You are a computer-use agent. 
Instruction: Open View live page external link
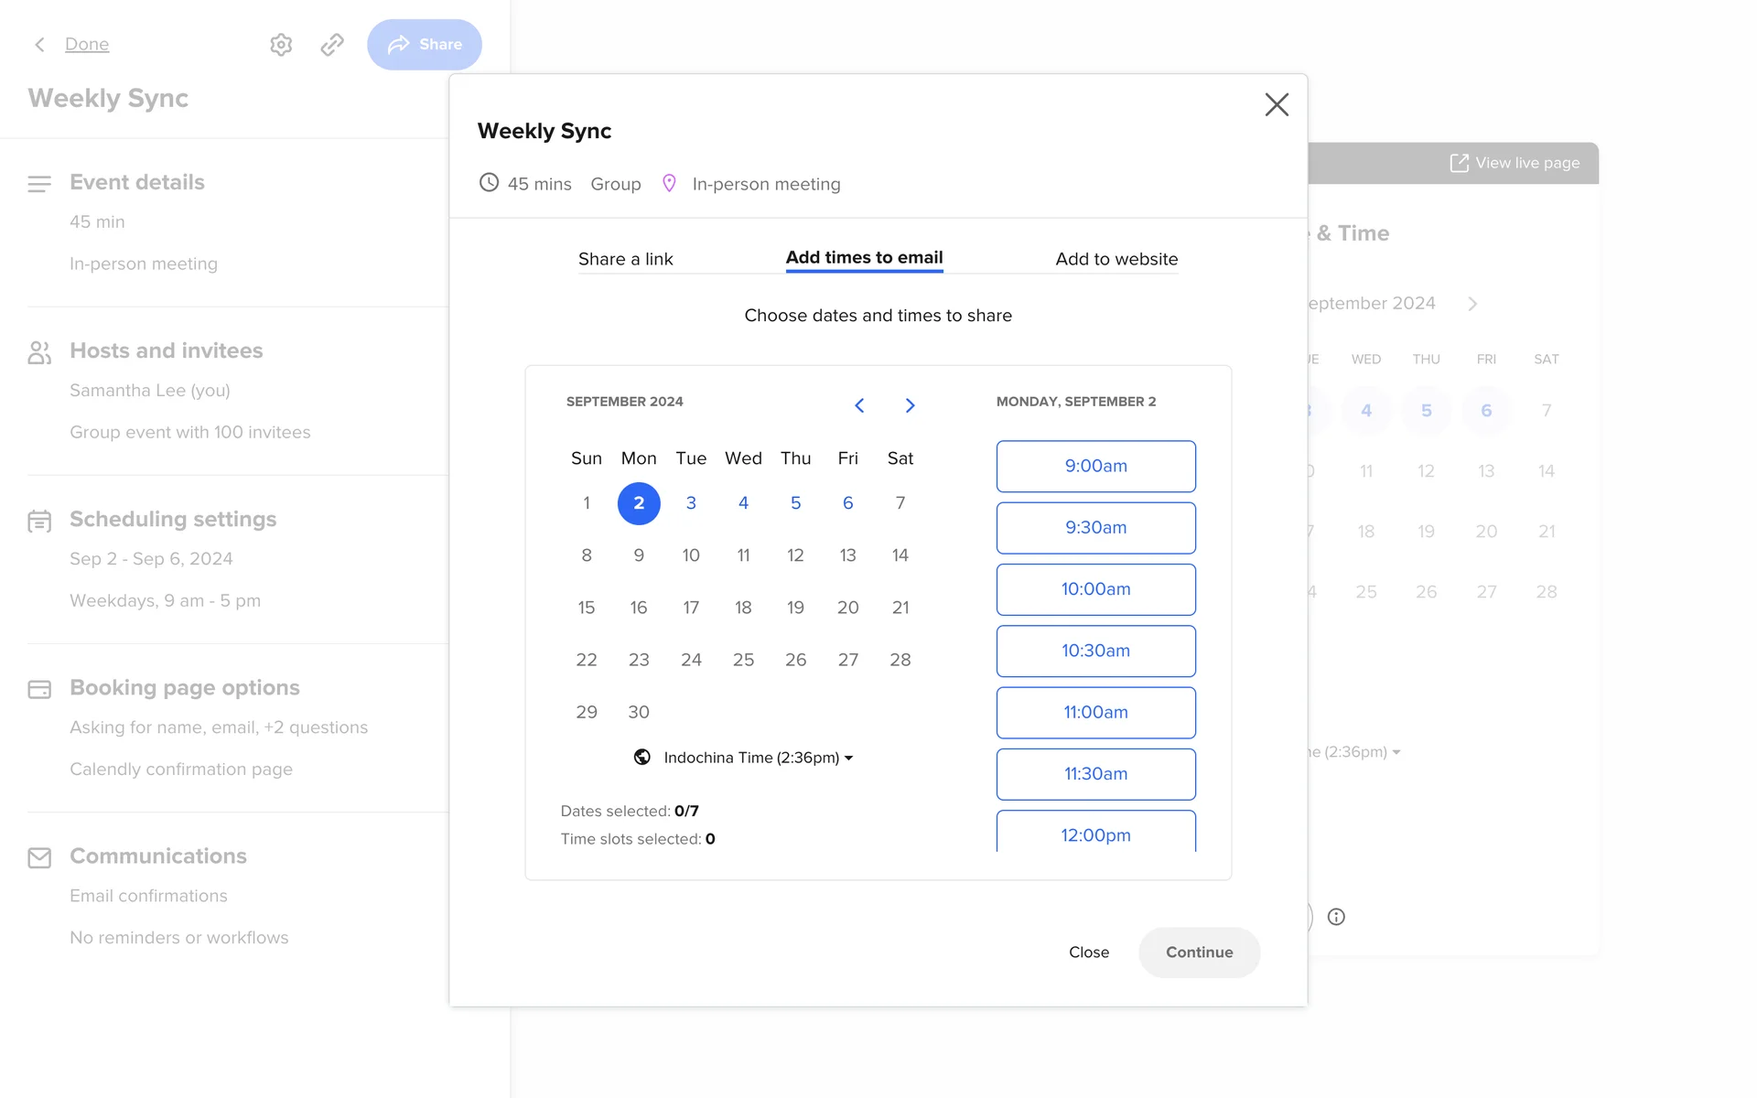coord(1515,163)
